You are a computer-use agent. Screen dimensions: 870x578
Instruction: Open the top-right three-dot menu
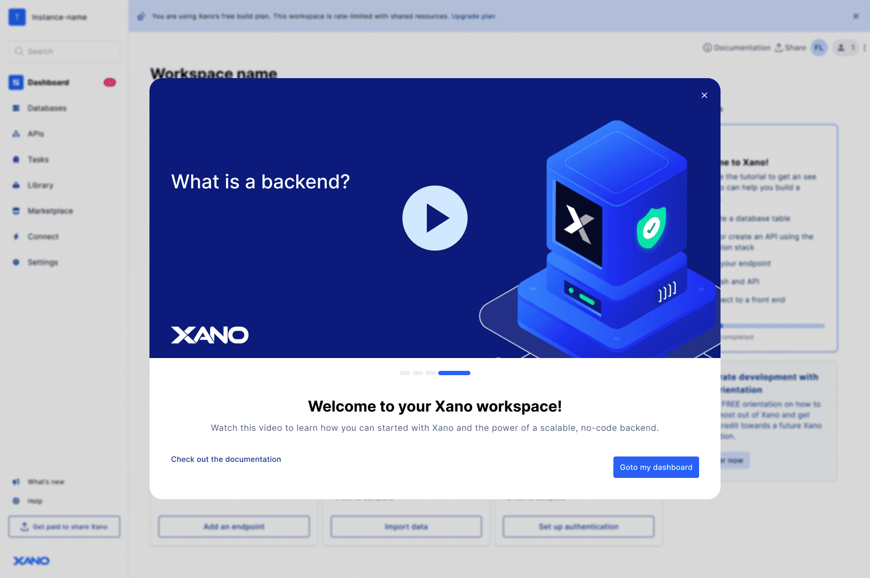click(865, 48)
